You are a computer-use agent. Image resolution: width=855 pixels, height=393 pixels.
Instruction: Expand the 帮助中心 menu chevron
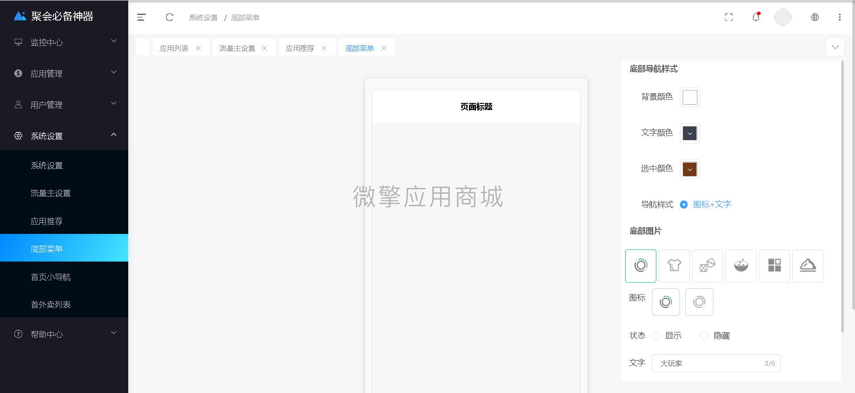tap(114, 333)
